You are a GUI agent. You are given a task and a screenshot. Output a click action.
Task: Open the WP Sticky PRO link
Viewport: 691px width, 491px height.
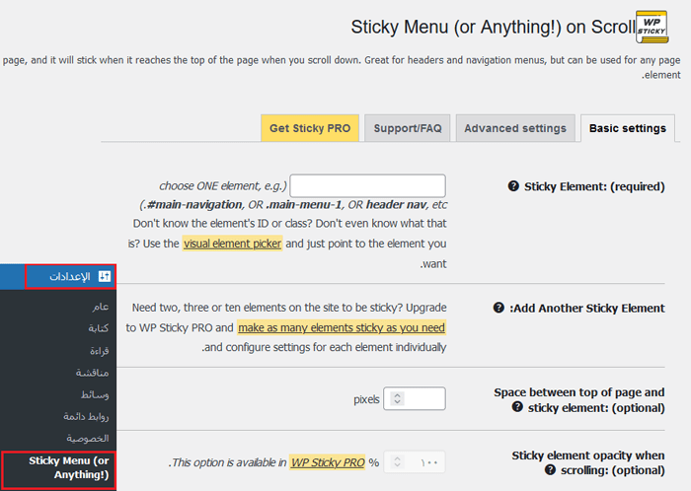click(x=328, y=462)
